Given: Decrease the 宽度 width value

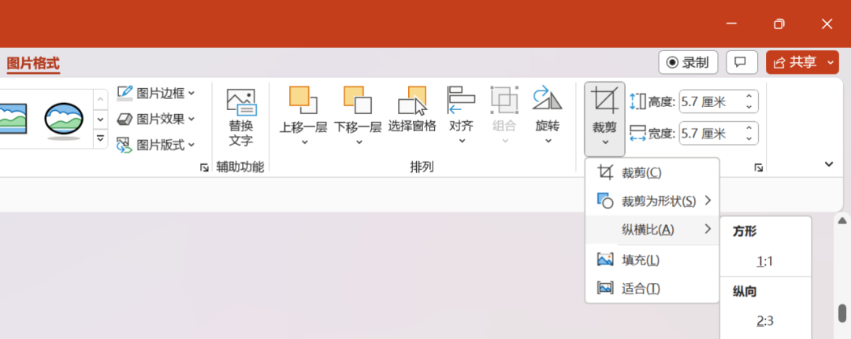Looking at the screenshot, I should click(749, 138).
